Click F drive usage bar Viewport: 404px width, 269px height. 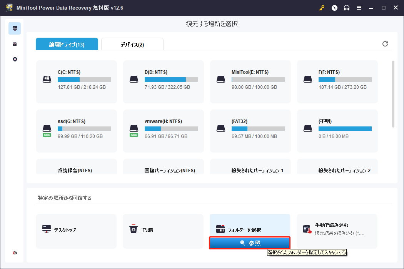345,80
